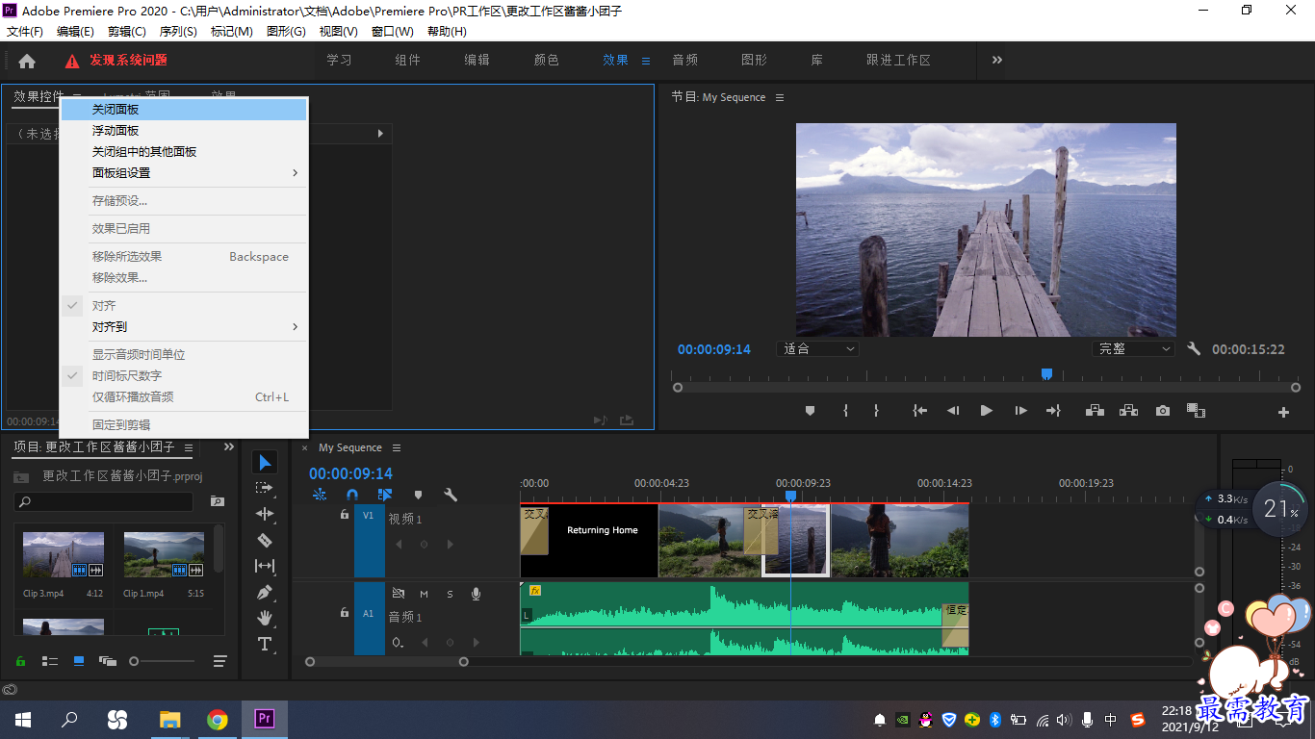Screen dimensions: 1315x739
Task: Open Program monitor panel menu
Action: [780, 97]
